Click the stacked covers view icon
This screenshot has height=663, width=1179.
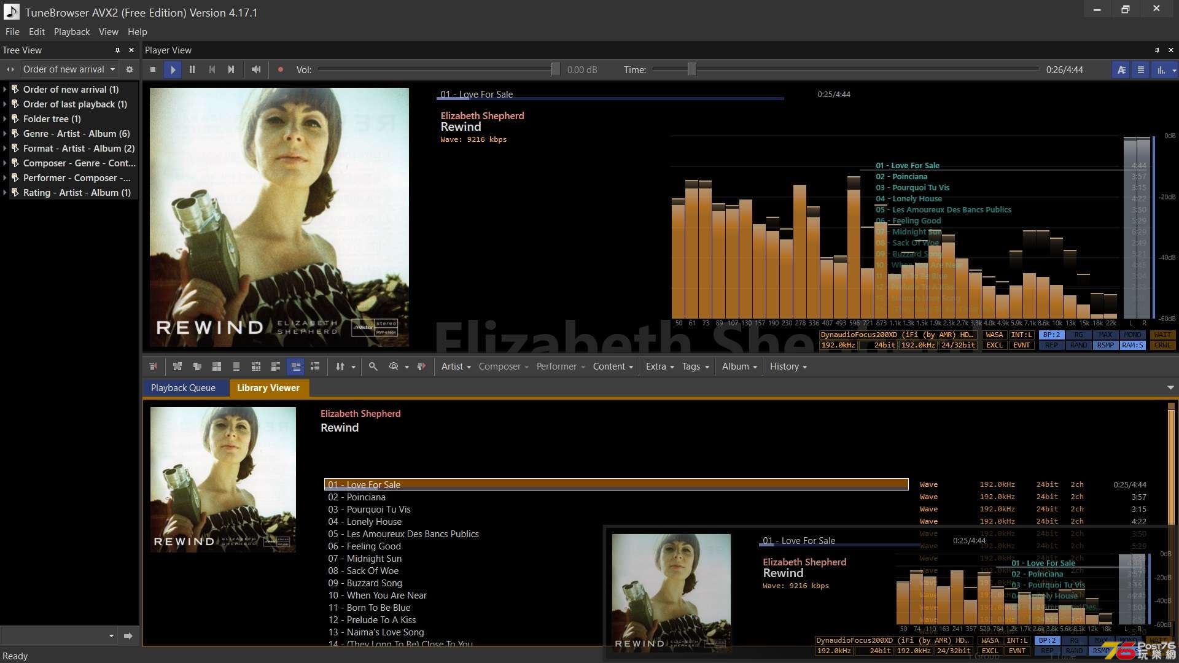[197, 366]
